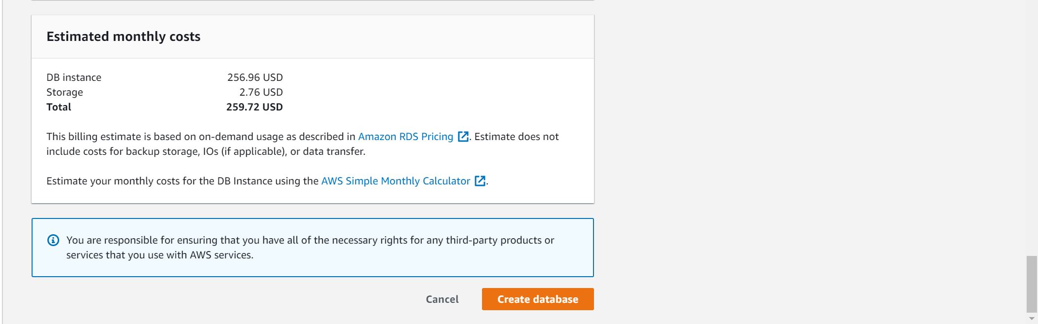Image resolution: width=1038 pixels, height=324 pixels.
Task: Click the vertical scrollbar thumb
Action: coord(1031,284)
